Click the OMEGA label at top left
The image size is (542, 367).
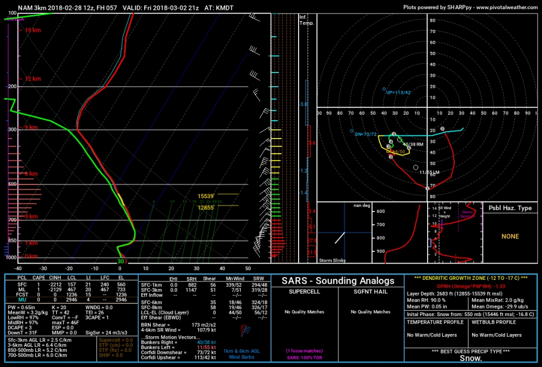point(15,19)
